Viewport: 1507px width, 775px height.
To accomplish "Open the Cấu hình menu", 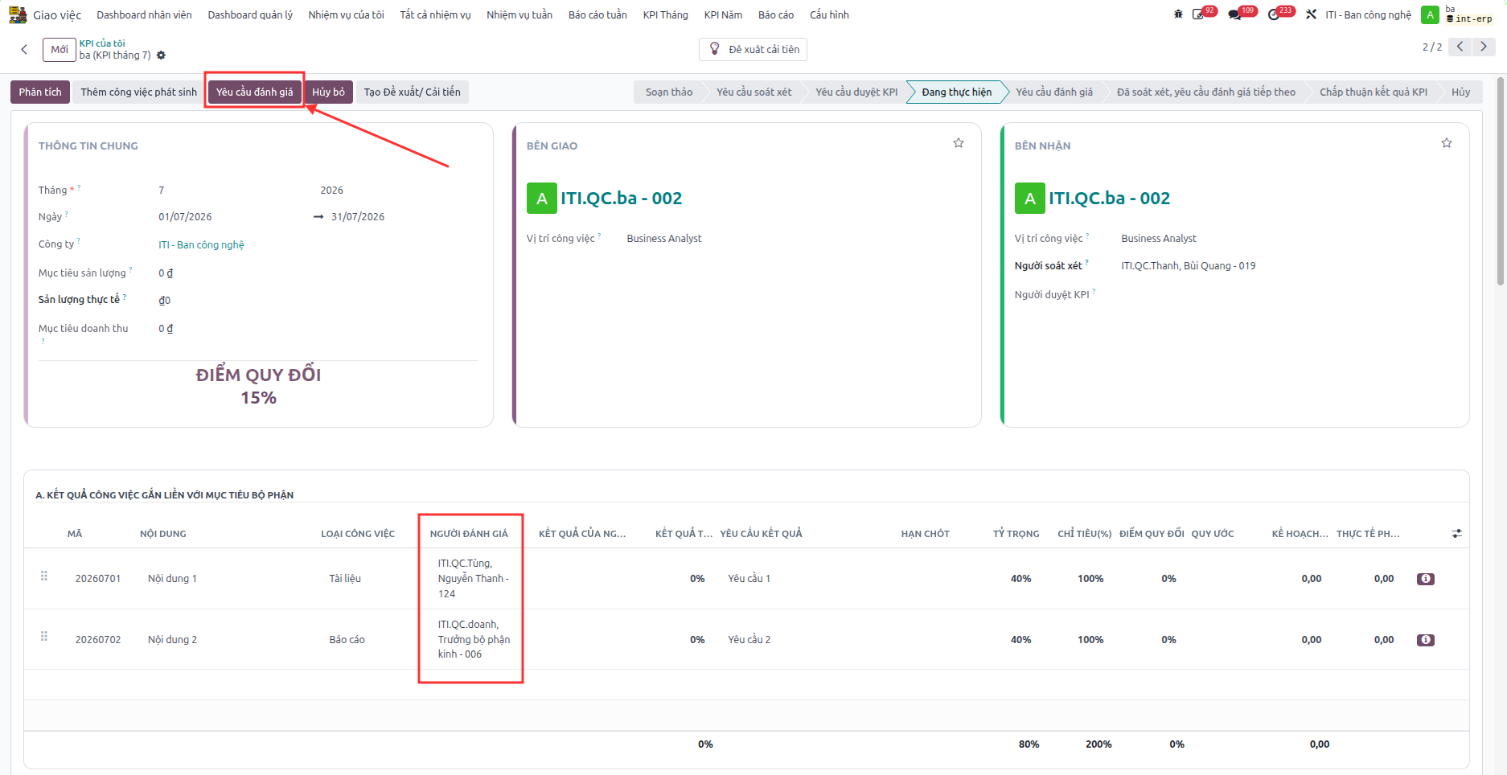I will coord(829,14).
